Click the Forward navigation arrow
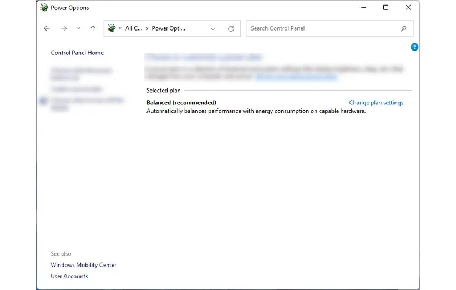The image size is (456, 290). (64, 28)
